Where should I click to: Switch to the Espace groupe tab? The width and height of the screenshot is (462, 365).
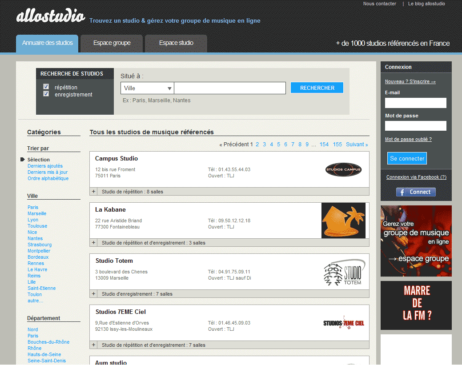point(112,43)
